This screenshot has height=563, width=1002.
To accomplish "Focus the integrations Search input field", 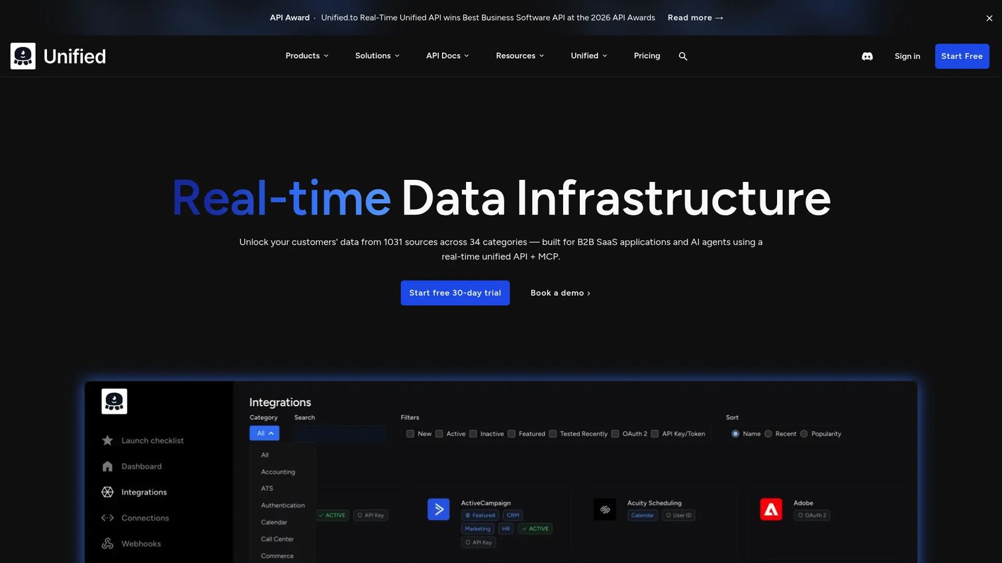I will [340, 433].
